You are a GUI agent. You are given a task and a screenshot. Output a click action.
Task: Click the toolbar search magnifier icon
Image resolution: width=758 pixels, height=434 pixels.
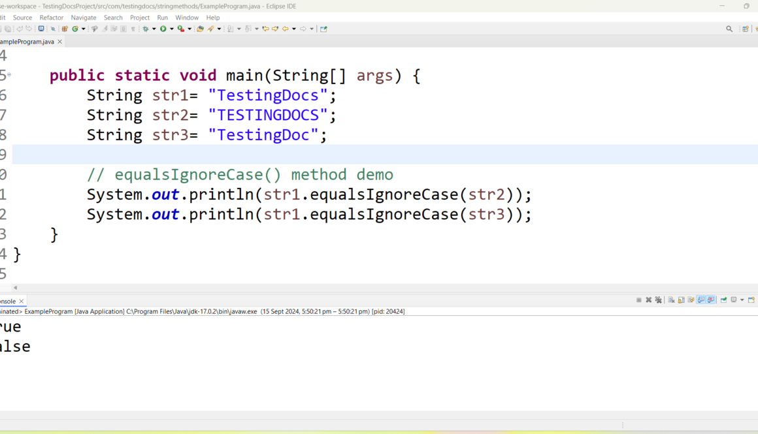(729, 29)
